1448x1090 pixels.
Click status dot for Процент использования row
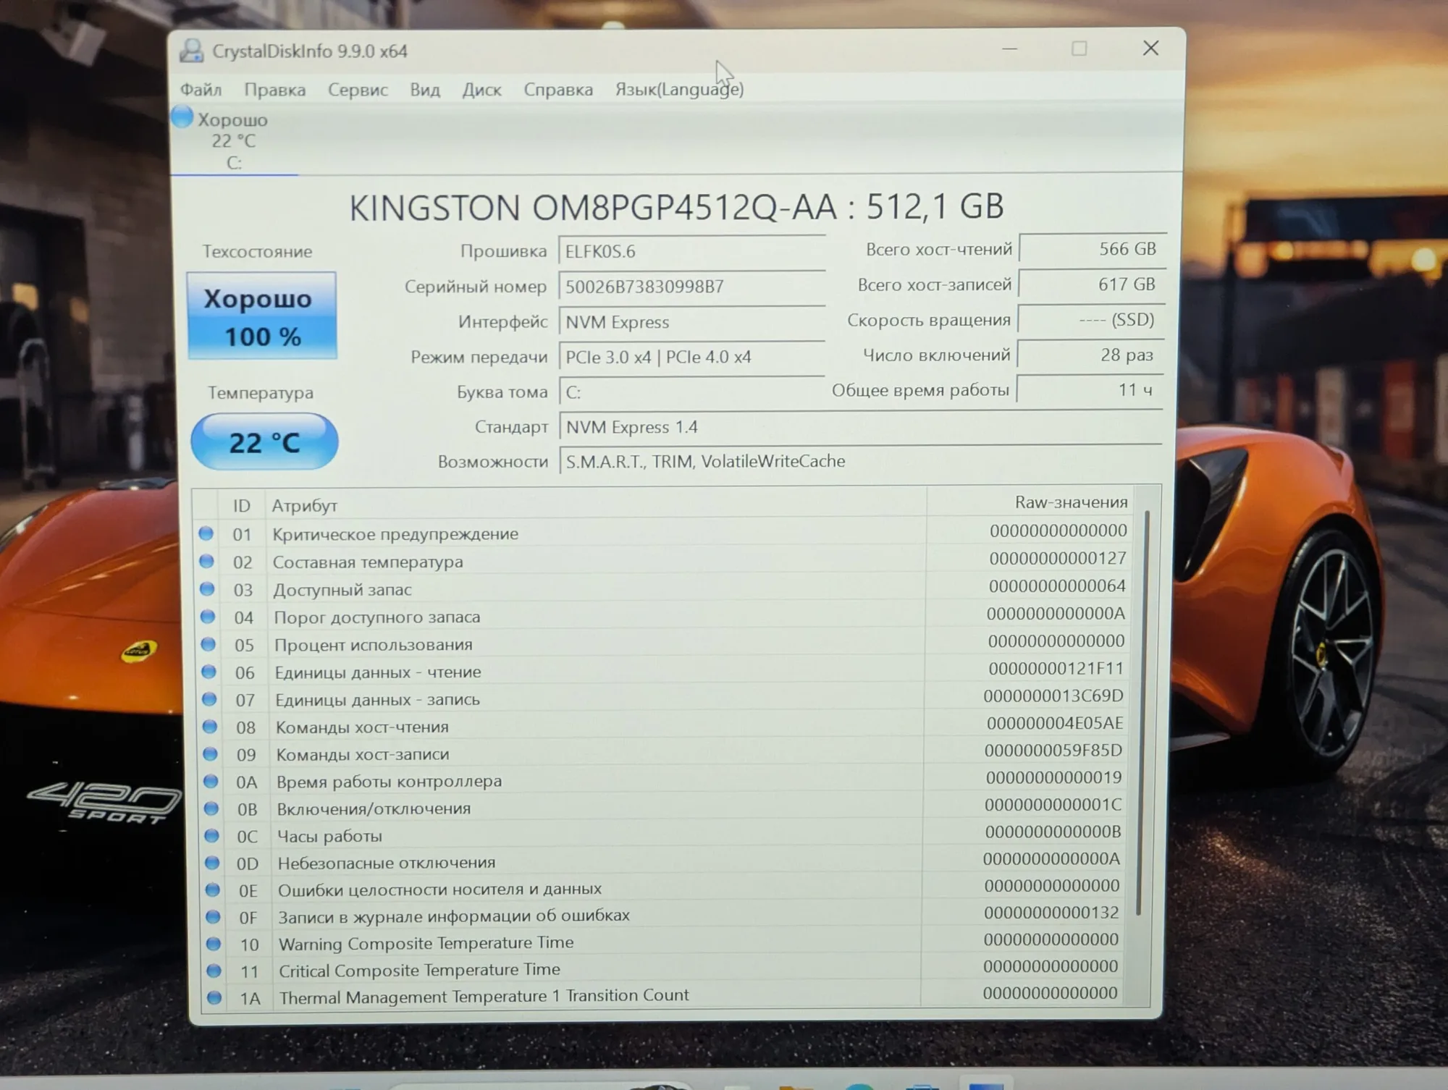tap(208, 644)
